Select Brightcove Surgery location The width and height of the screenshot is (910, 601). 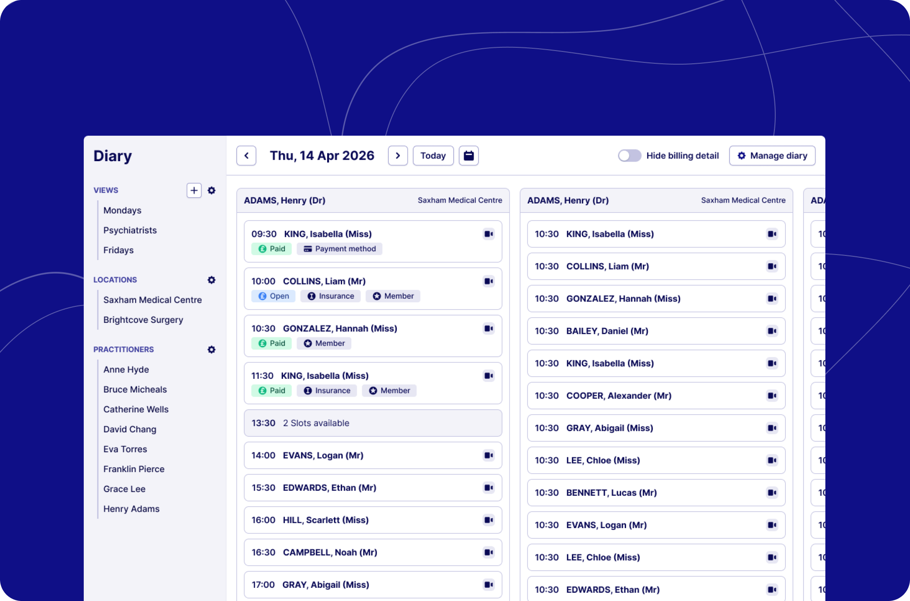click(x=143, y=320)
